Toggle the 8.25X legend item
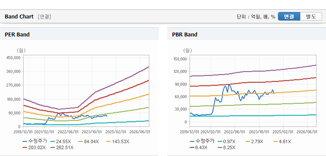 pyautogui.click(x=226, y=147)
